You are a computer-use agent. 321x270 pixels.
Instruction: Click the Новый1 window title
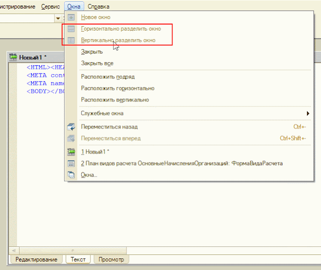[33, 57]
